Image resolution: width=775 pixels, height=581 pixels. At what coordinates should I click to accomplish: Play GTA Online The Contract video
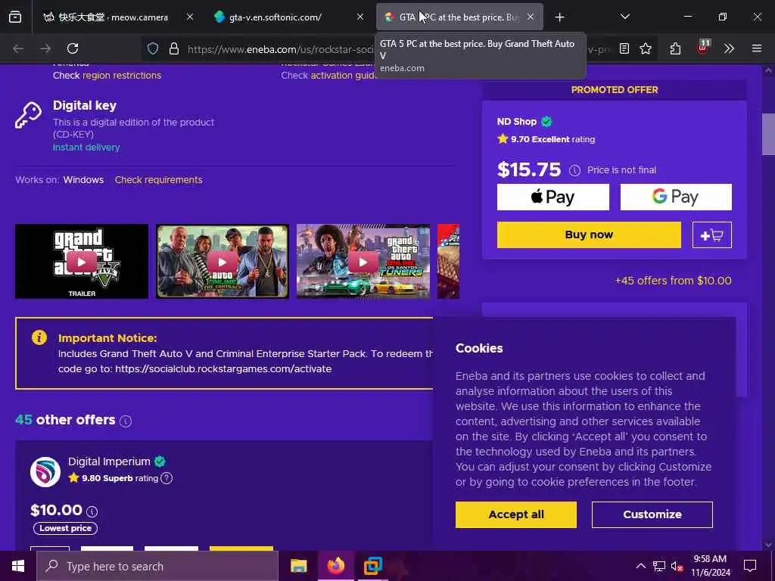point(222,261)
